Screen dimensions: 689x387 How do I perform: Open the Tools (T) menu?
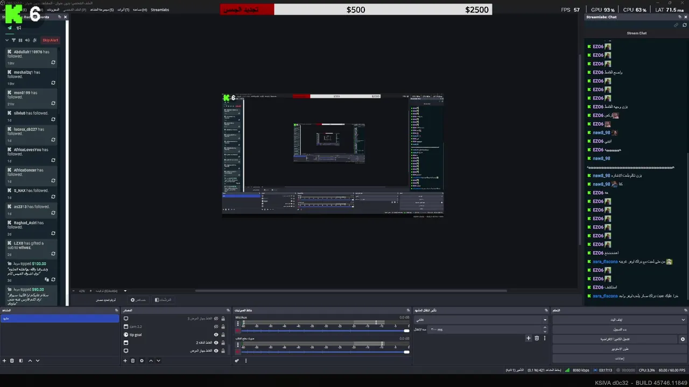123,10
